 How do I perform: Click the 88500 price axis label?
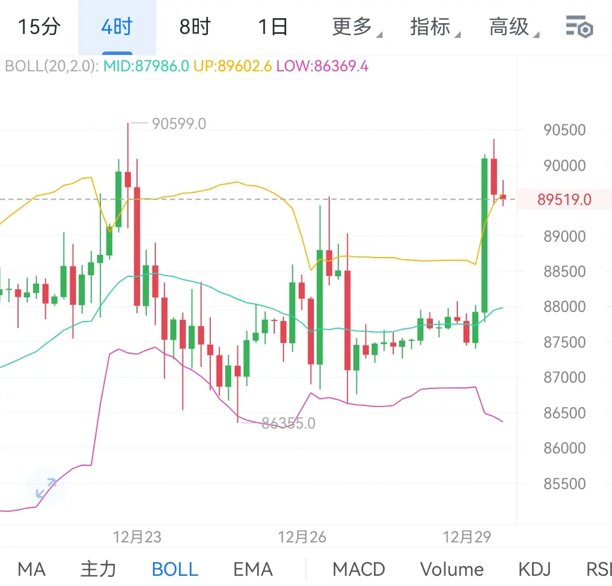click(564, 271)
